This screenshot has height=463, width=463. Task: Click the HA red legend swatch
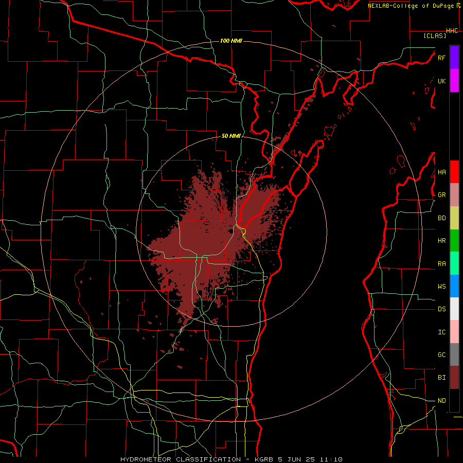point(454,172)
